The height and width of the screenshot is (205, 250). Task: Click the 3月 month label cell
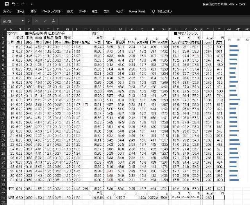click(x=11, y=42)
